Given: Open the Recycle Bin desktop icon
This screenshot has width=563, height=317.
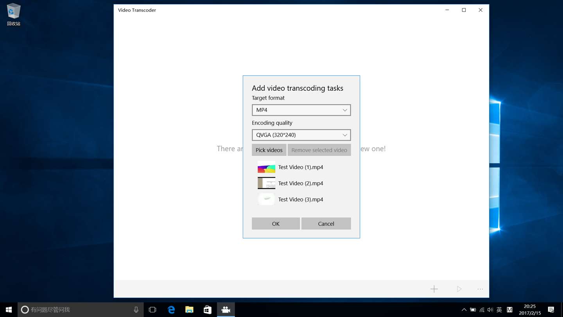Looking at the screenshot, I should point(13,14).
